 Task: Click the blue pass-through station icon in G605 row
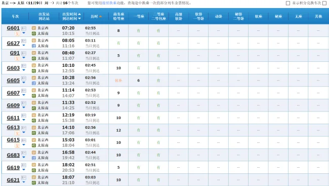pyautogui.click(x=34, y=83)
